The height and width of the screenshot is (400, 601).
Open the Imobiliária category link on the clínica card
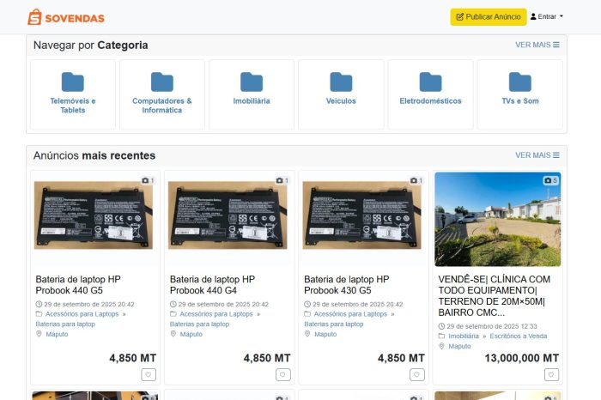464,336
